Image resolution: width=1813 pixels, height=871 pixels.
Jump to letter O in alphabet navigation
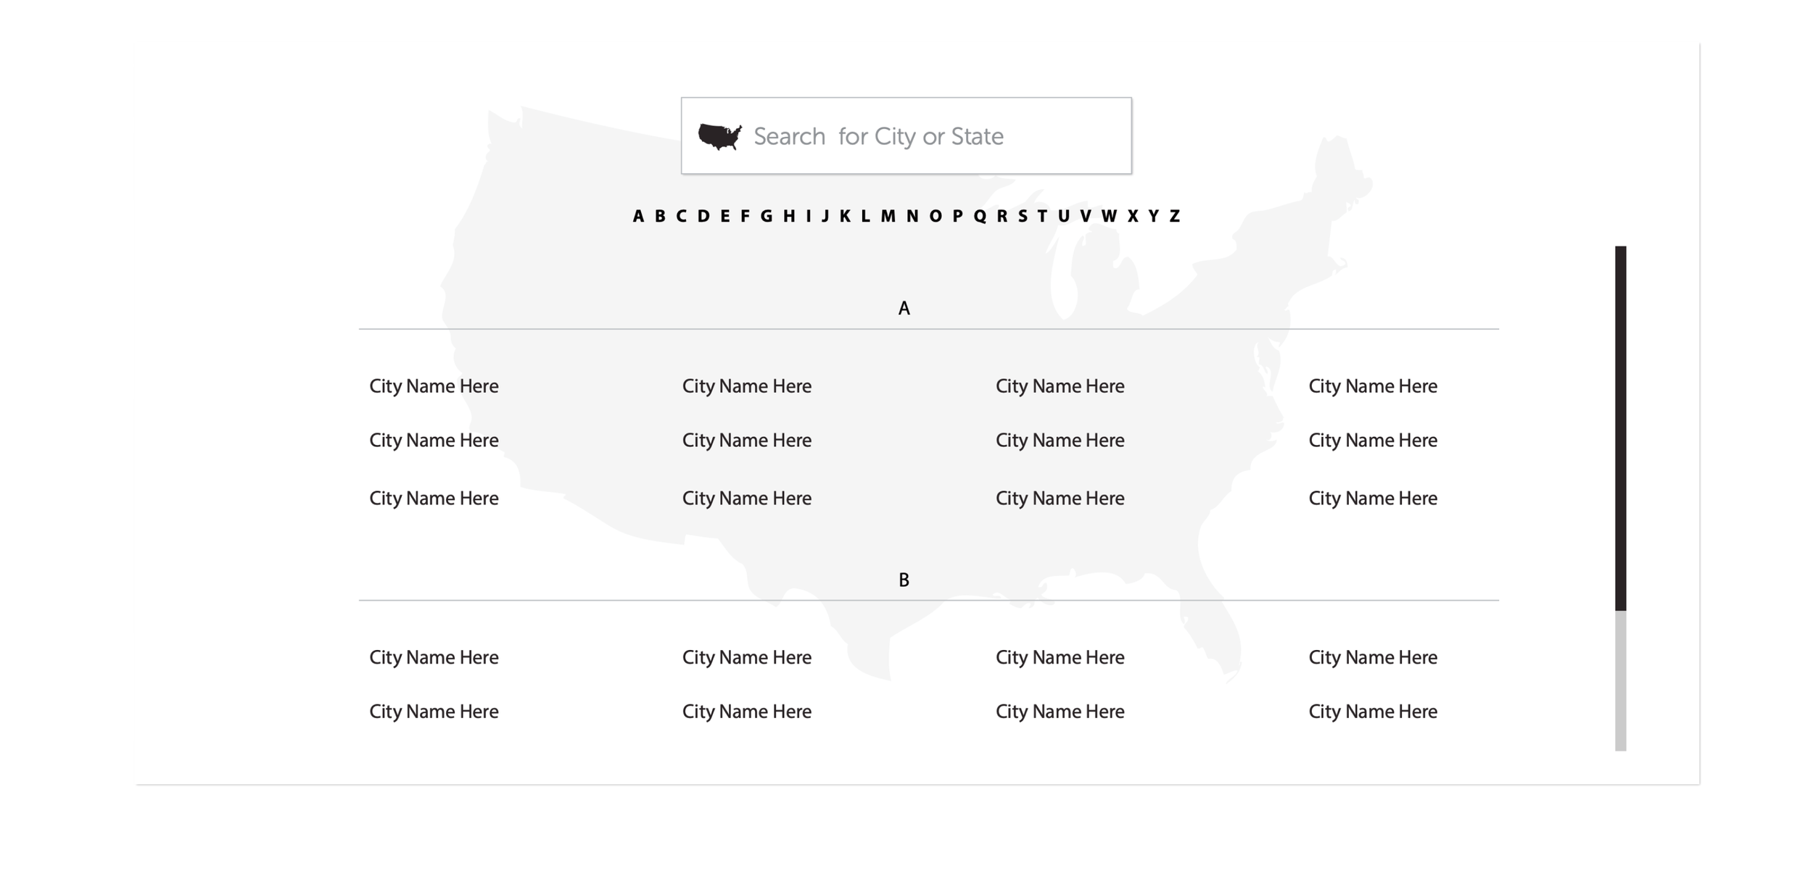point(936,216)
